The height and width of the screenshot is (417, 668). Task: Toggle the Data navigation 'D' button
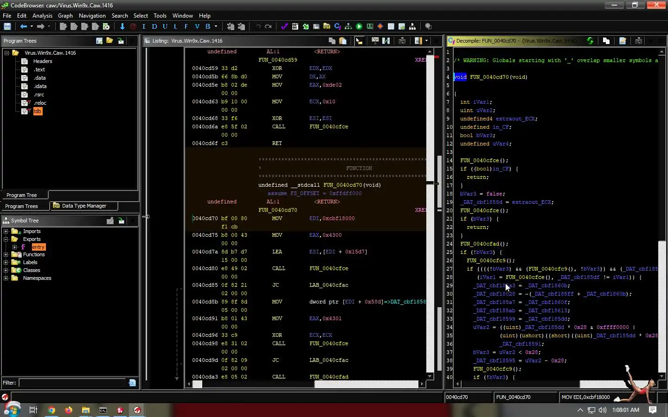coord(154,26)
